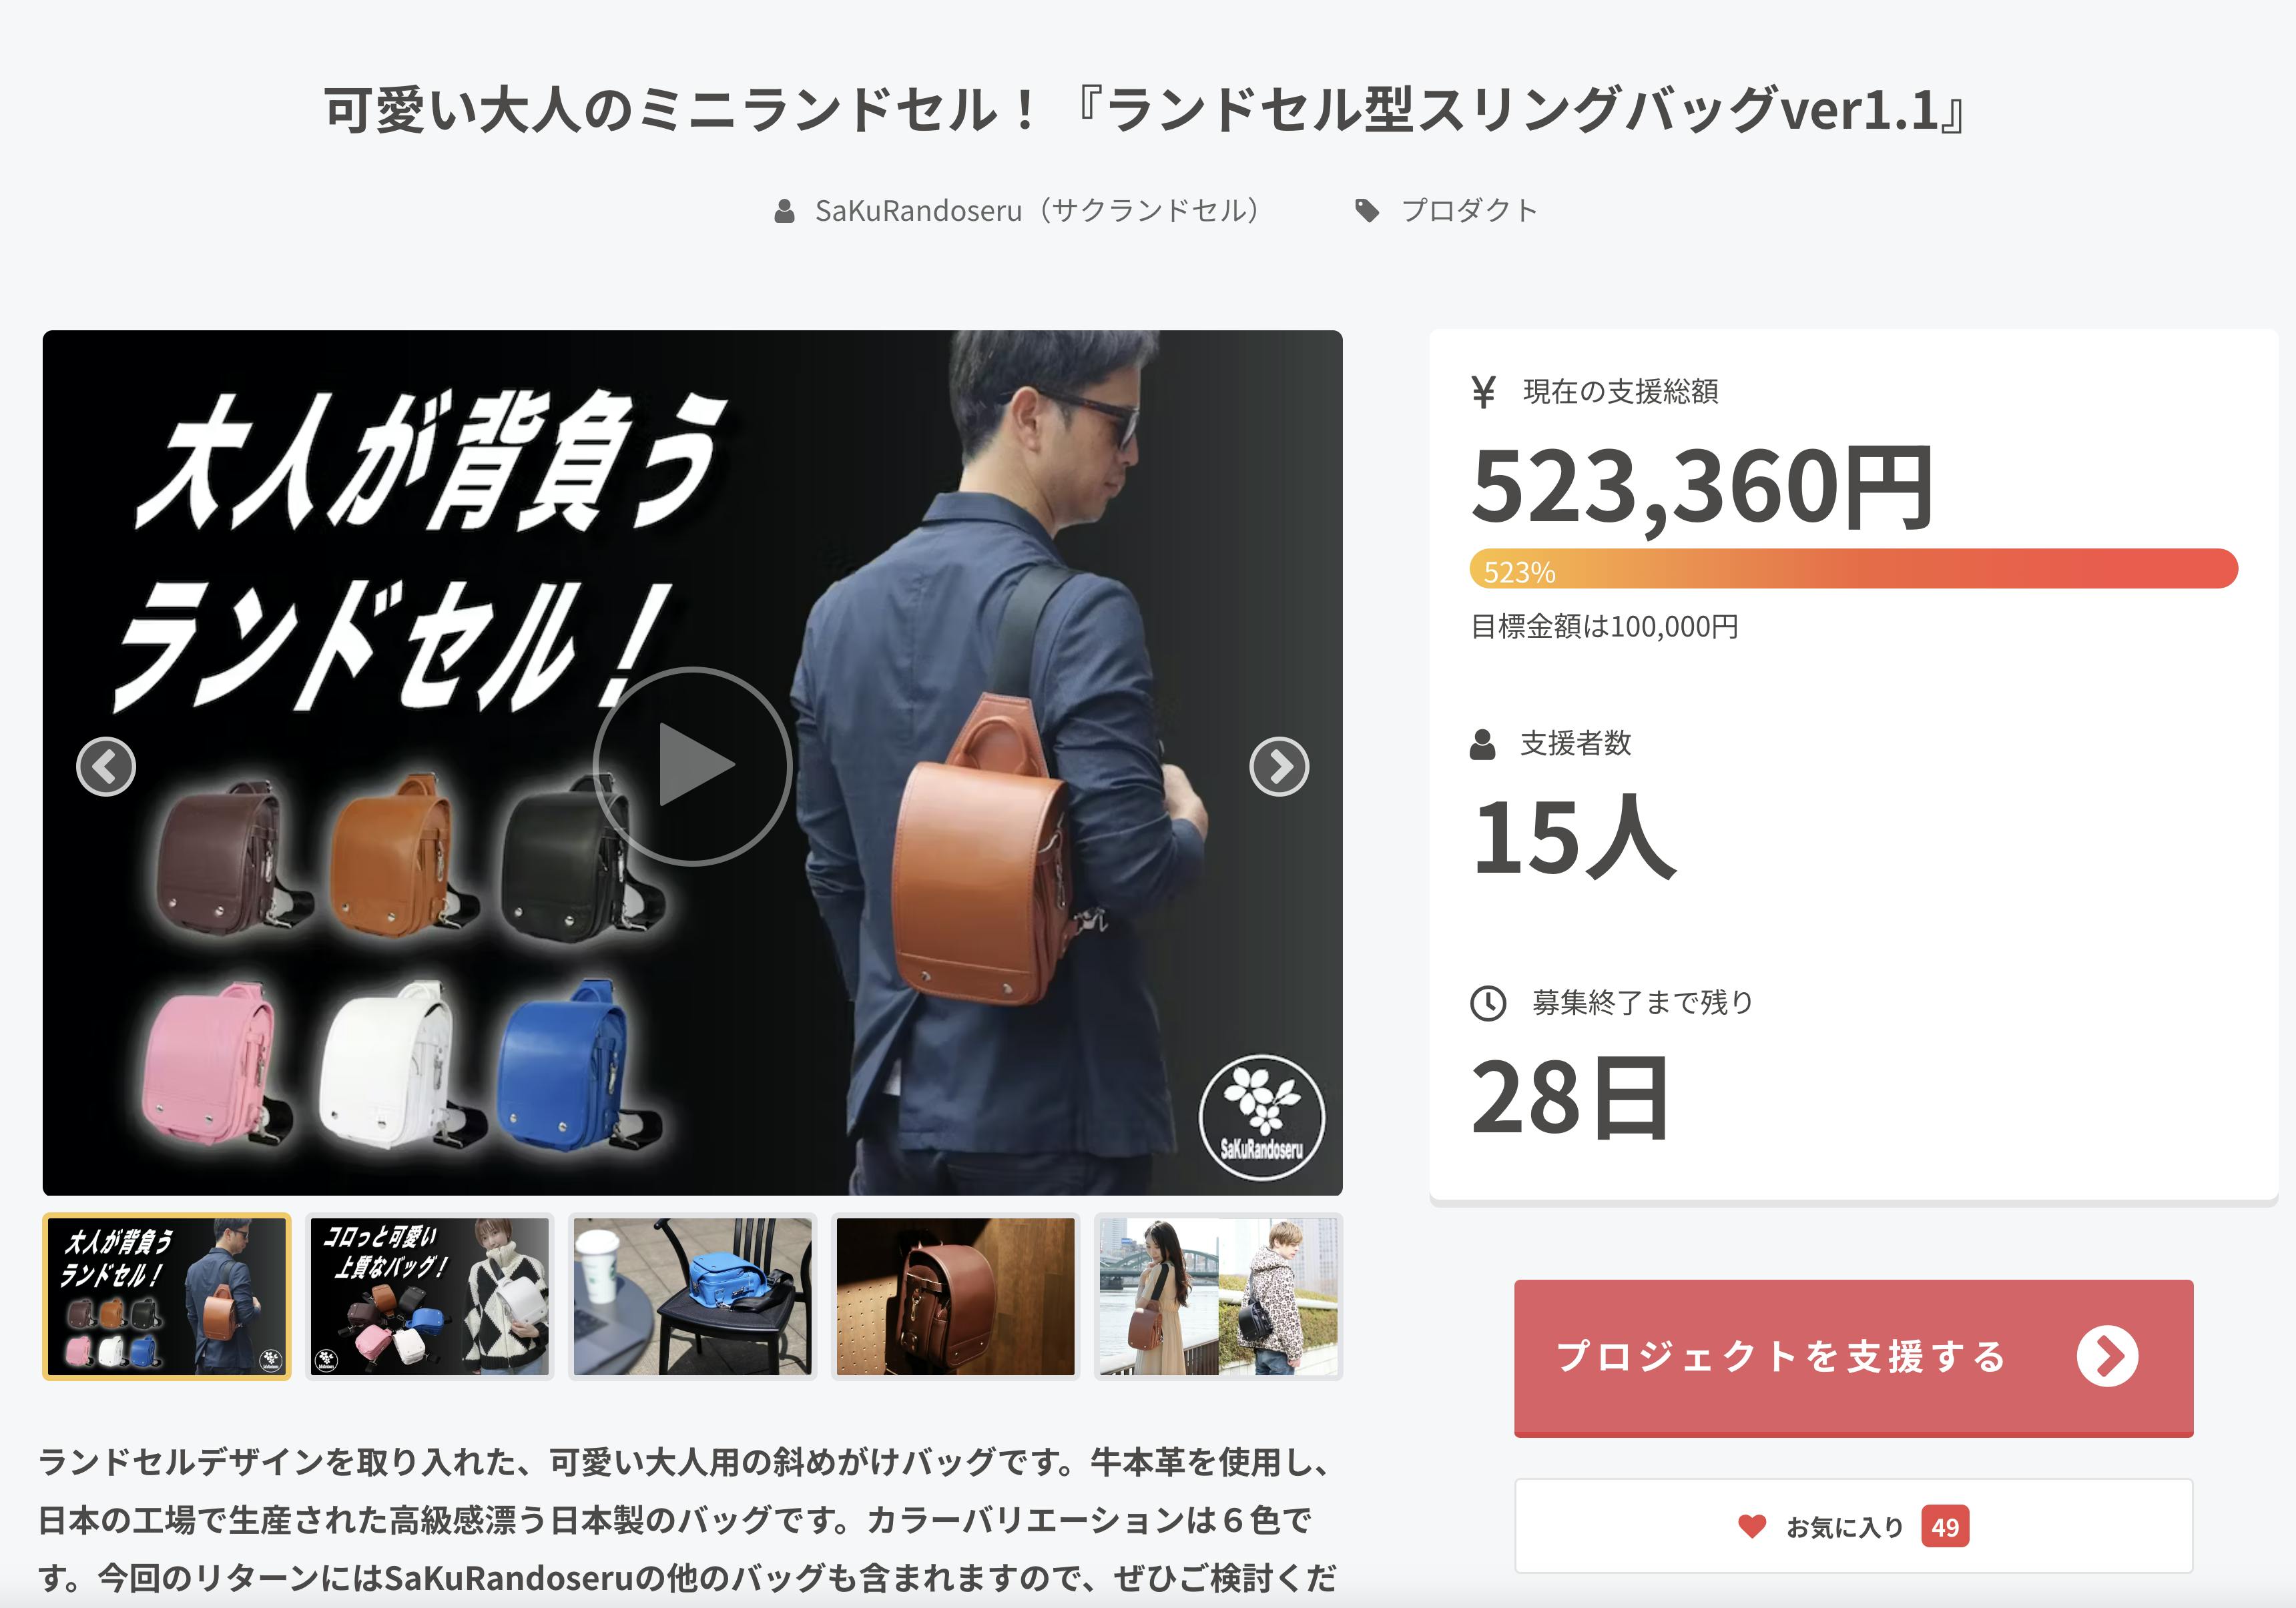Screen dimensions: 2296x1608
Task: Click the heart icon beside お気に入り
Action: [x=1751, y=1526]
